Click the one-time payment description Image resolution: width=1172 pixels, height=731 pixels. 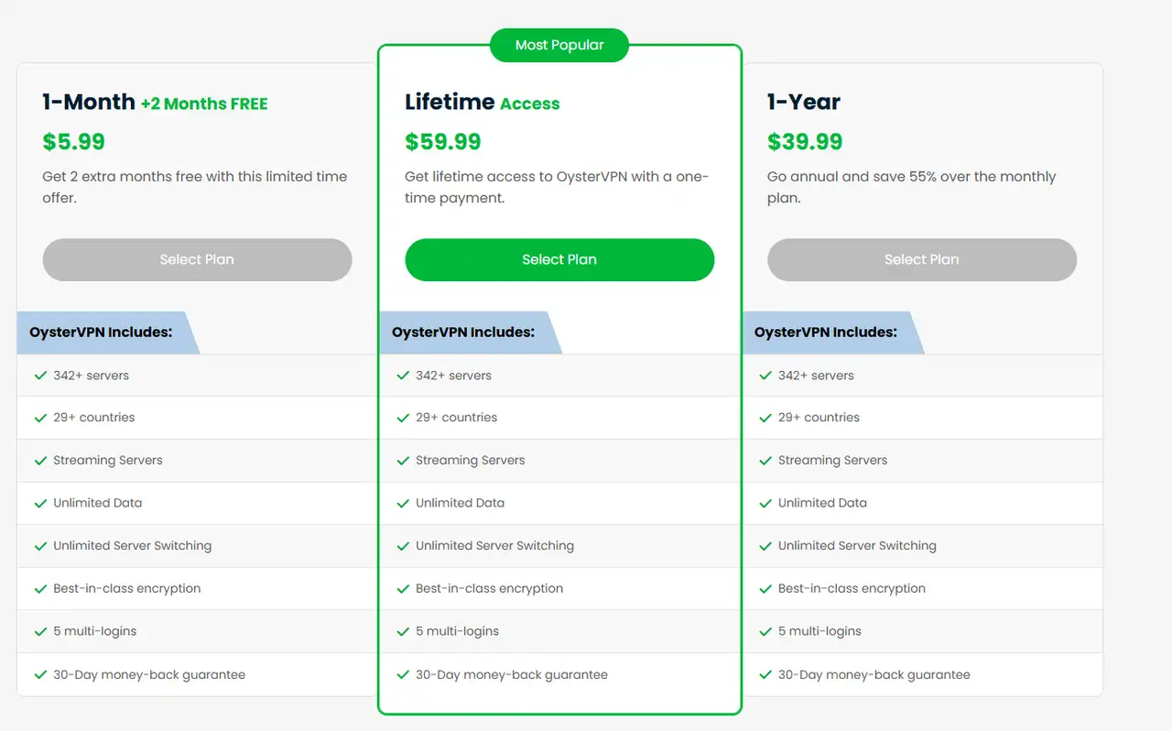coord(558,187)
